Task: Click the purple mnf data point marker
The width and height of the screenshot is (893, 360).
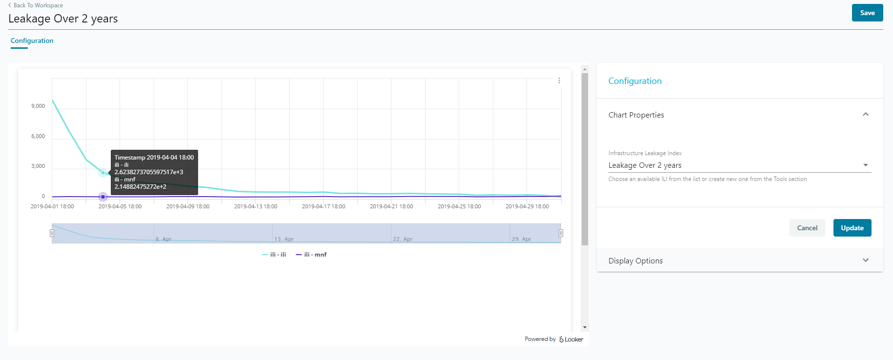Action: tap(103, 197)
